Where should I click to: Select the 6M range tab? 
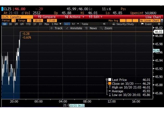click(x=22, y=24)
